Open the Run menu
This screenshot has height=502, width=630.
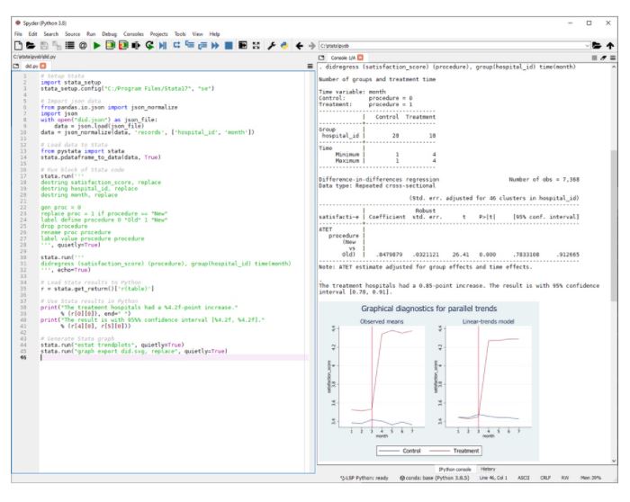(x=91, y=34)
